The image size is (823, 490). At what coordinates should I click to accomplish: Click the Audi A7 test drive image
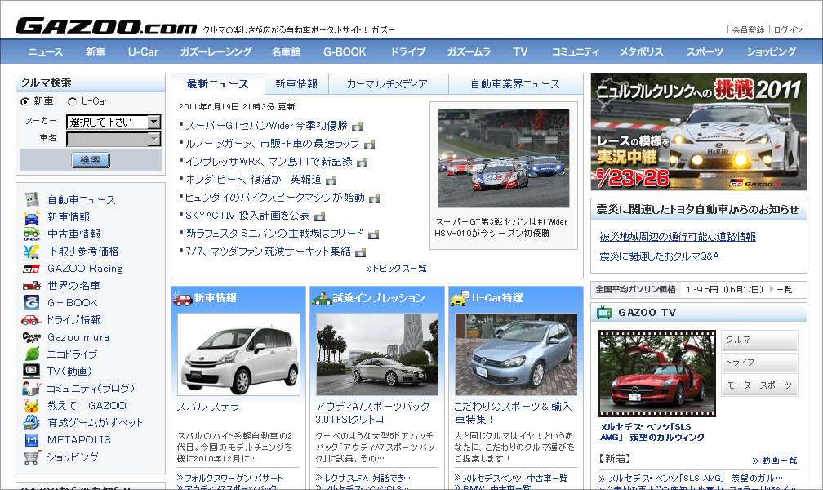coord(377,354)
